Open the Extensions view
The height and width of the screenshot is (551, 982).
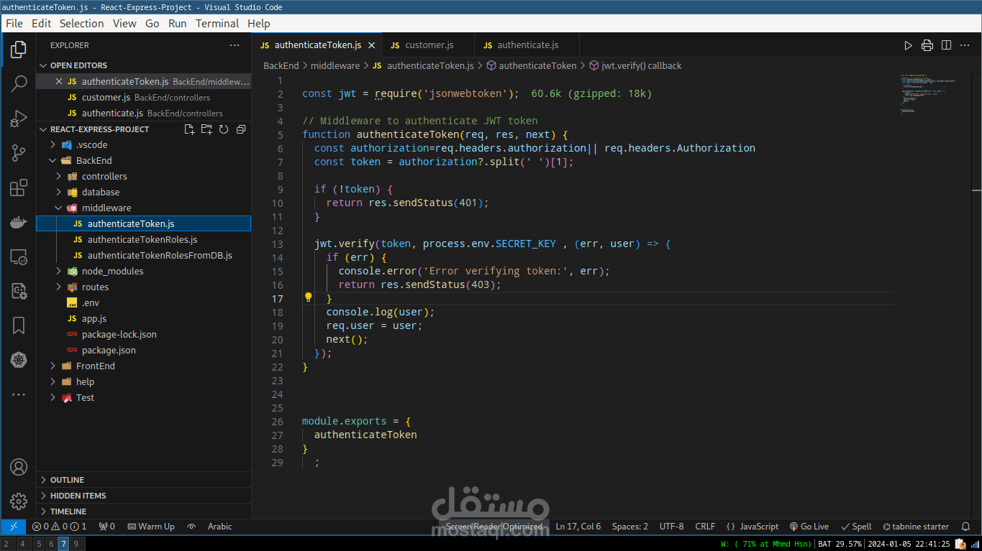(19, 188)
